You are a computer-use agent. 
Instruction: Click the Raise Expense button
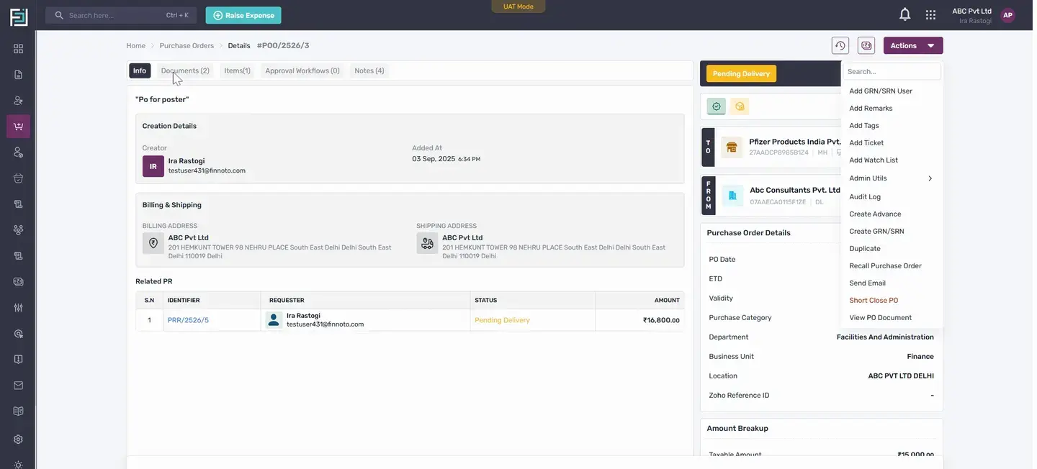coord(243,15)
